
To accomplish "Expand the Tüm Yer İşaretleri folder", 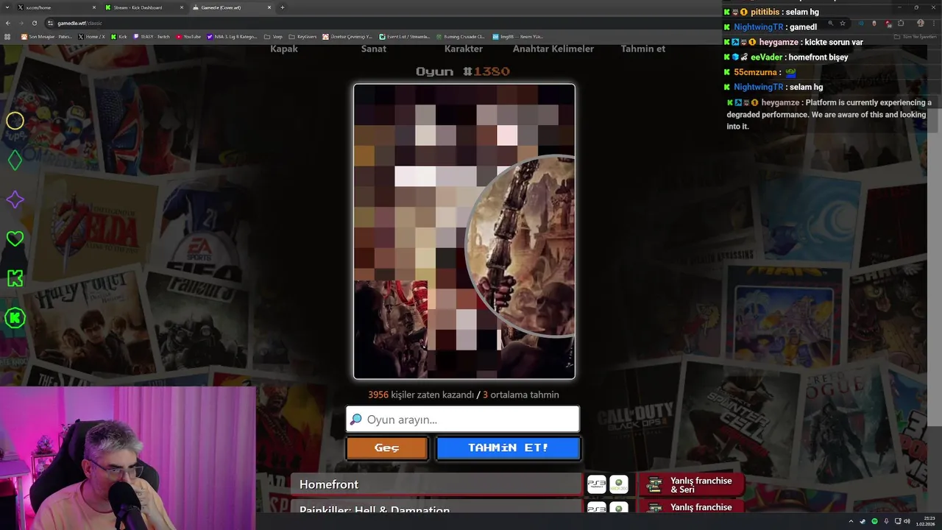I will (916, 37).
